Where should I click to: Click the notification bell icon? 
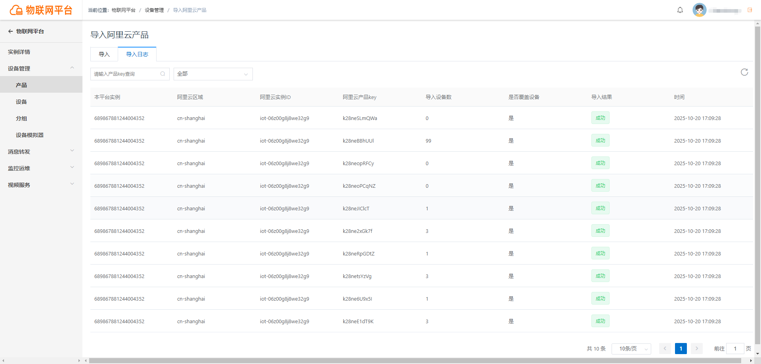[x=680, y=10]
